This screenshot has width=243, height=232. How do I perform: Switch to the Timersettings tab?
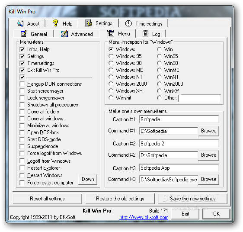[144, 23]
